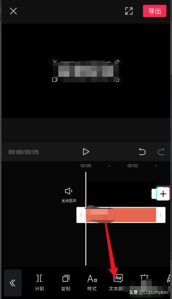Mute original sound via 关闭原声
The height and width of the screenshot is (299, 172).
coord(69,195)
